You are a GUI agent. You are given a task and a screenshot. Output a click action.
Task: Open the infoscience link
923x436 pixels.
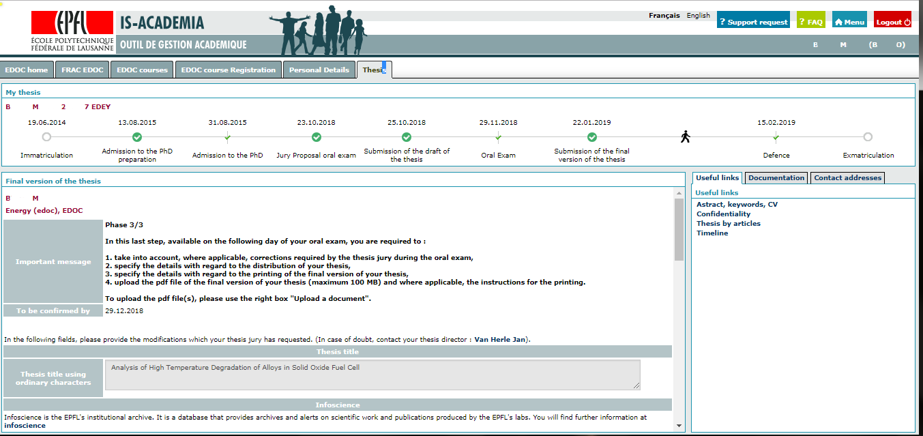pyautogui.click(x=25, y=425)
